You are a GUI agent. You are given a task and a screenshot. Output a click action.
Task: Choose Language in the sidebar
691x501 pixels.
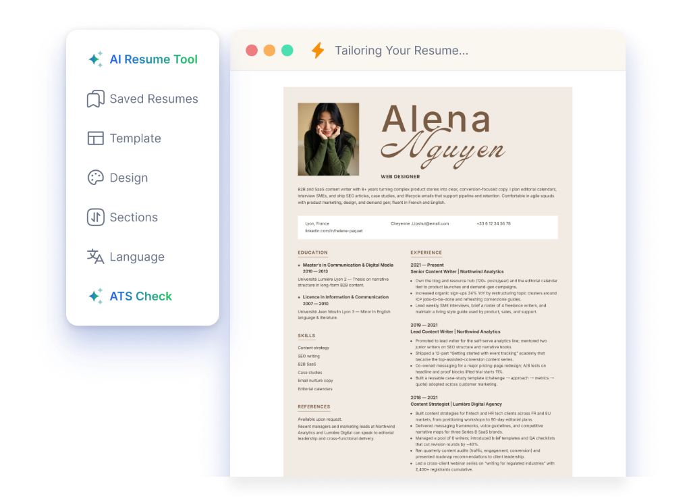point(126,257)
